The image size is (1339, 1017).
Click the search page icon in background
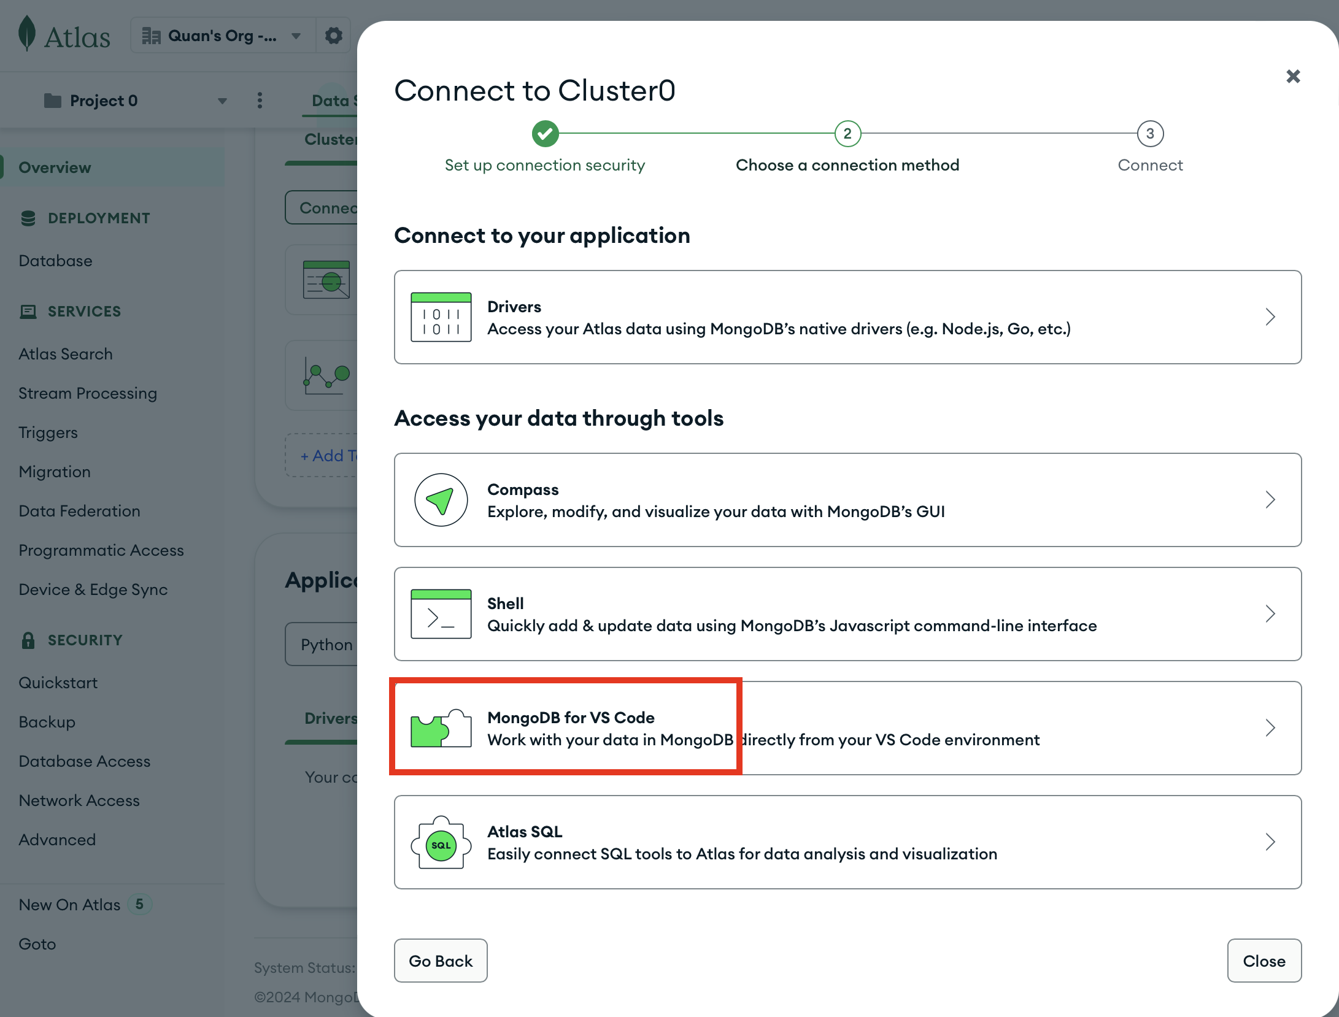tap(326, 280)
